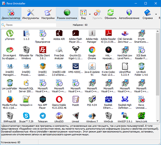The image size is (161, 145).
Task: Select the D-Link SmartConsole icon
Action: coord(142,33)
